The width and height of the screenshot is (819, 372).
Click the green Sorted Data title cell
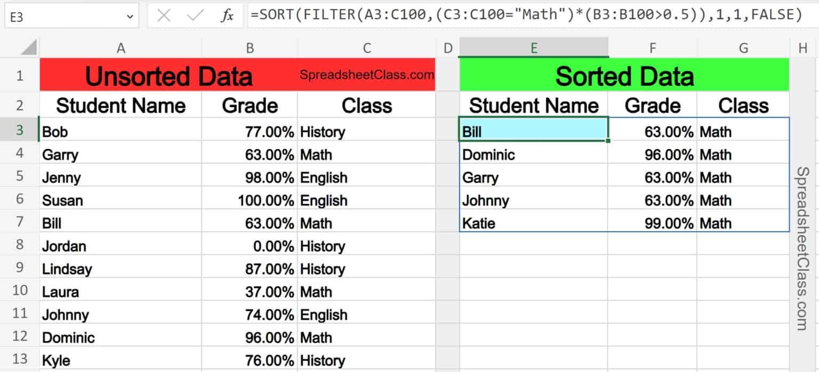pos(624,75)
